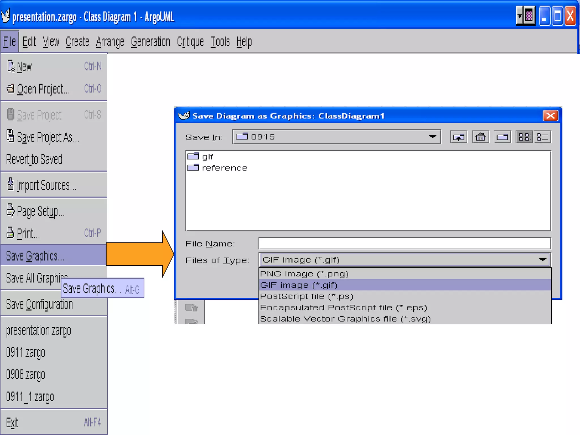Click the Page Setup icon

click(x=10, y=211)
